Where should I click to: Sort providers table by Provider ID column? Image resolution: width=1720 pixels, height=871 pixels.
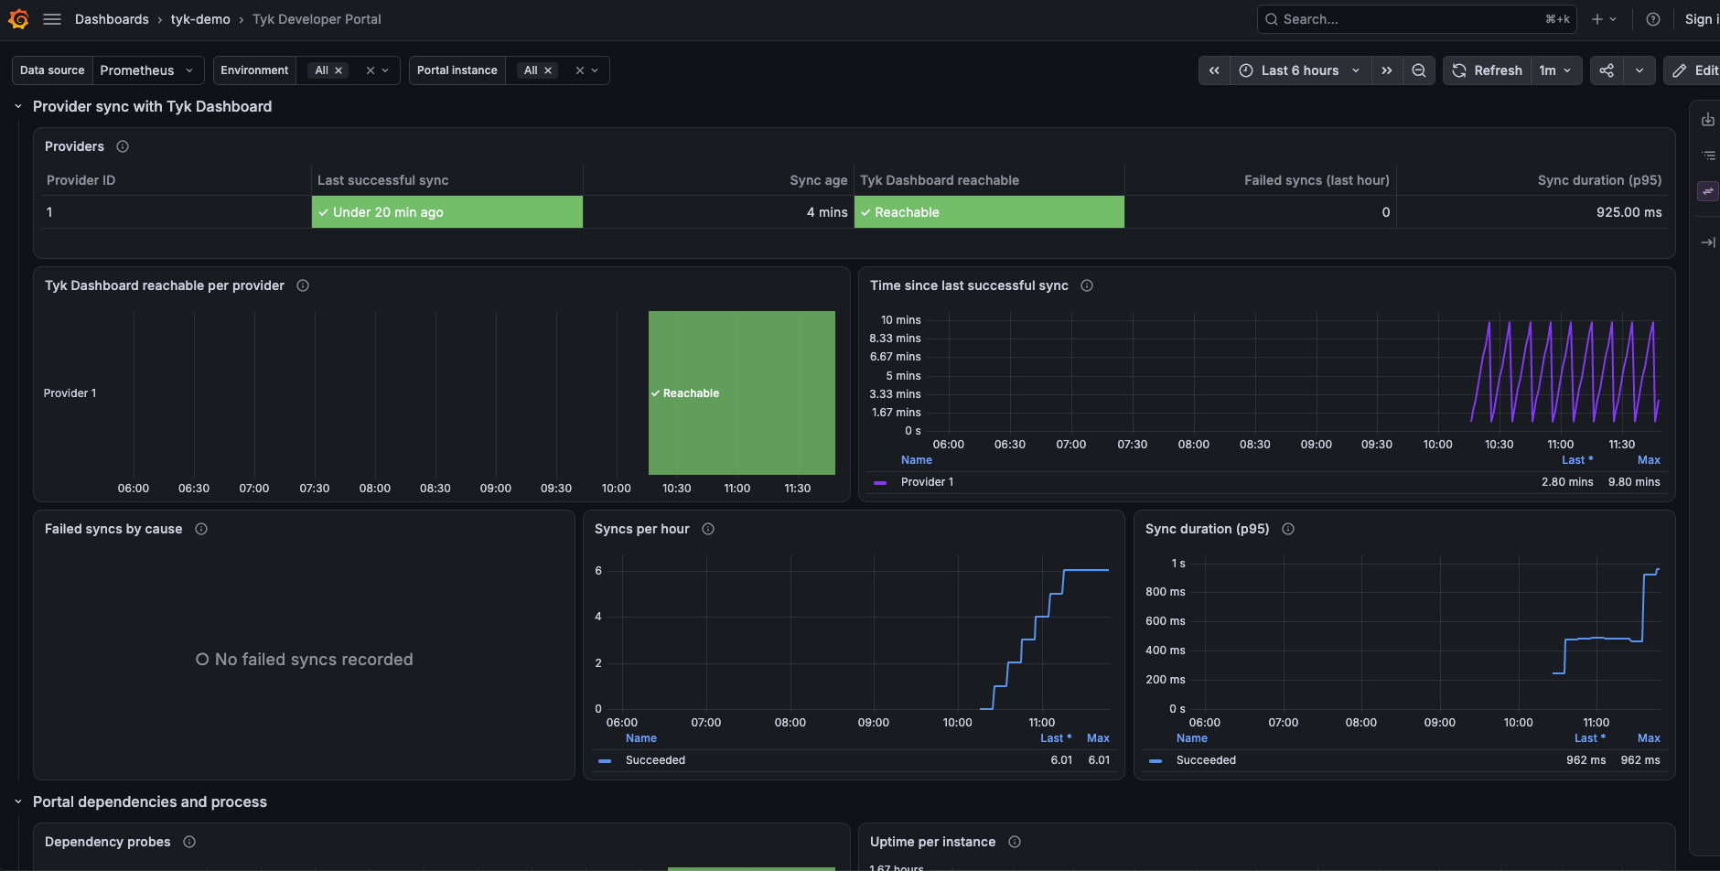(x=81, y=180)
